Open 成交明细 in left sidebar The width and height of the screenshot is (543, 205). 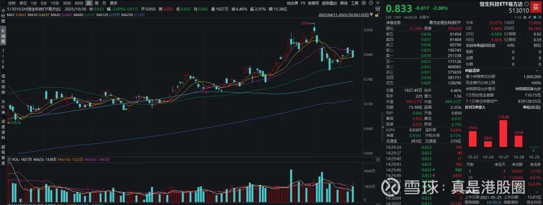(3, 84)
